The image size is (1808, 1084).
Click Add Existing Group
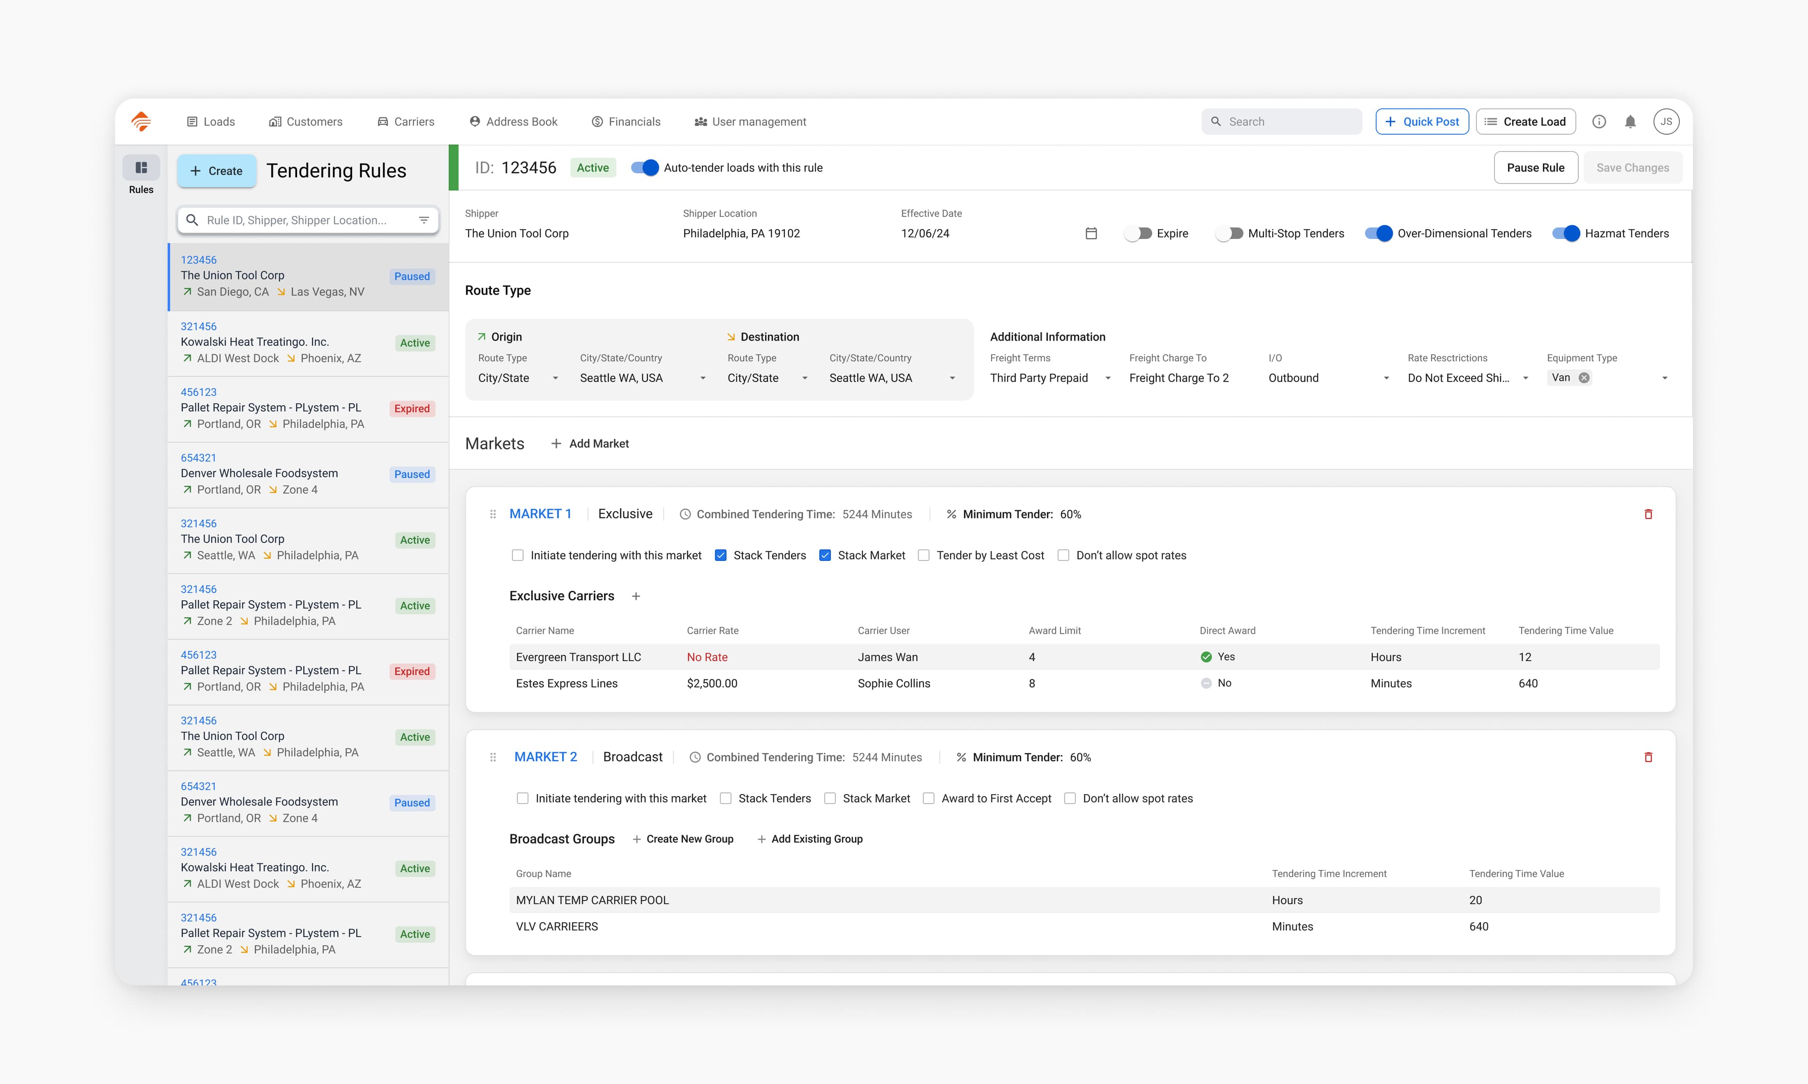[x=810, y=838]
